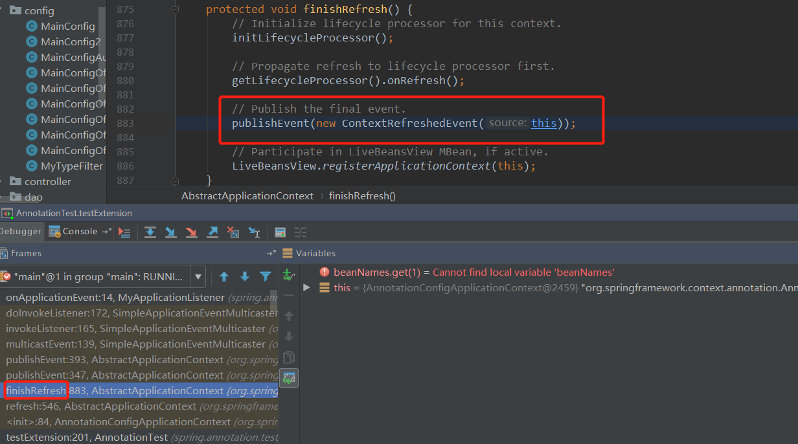Click the beanNames.get(1) watch entry
Viewport: 798px width, 444px height.
pyautogui.click(x=473, y=272)
